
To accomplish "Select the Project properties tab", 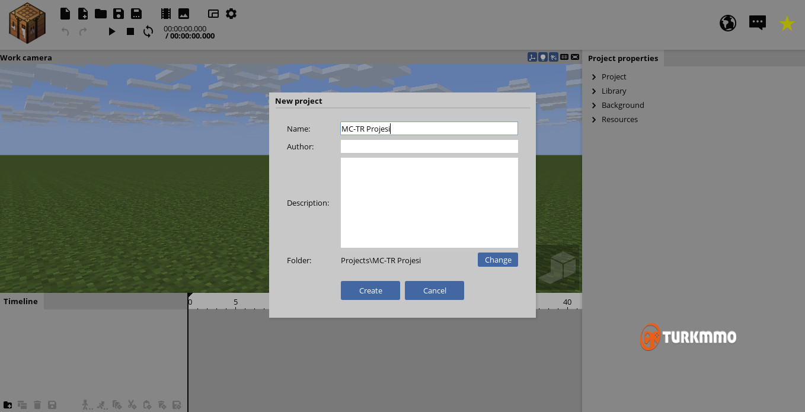I will [x=623, y=58].
